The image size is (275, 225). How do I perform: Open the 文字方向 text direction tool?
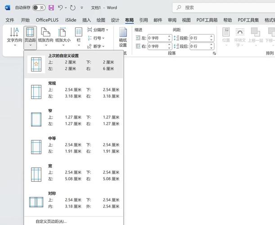click(14, 37)
